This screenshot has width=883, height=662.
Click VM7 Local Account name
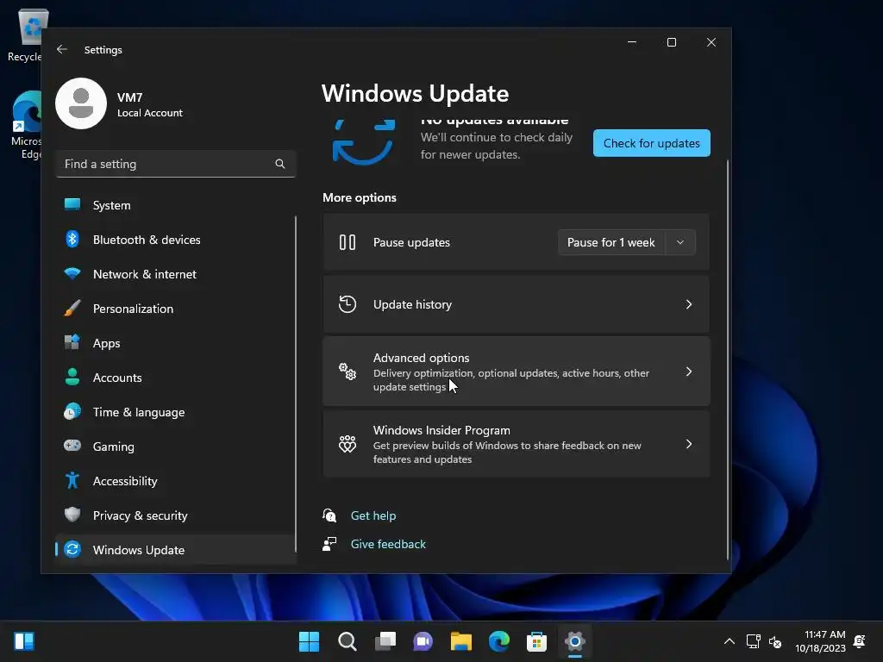pyautogui.click(x=150, y=104)
